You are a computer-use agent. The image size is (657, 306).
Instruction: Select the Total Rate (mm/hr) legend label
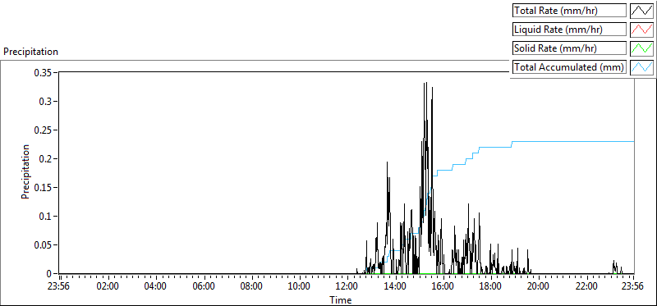[569, 11]
